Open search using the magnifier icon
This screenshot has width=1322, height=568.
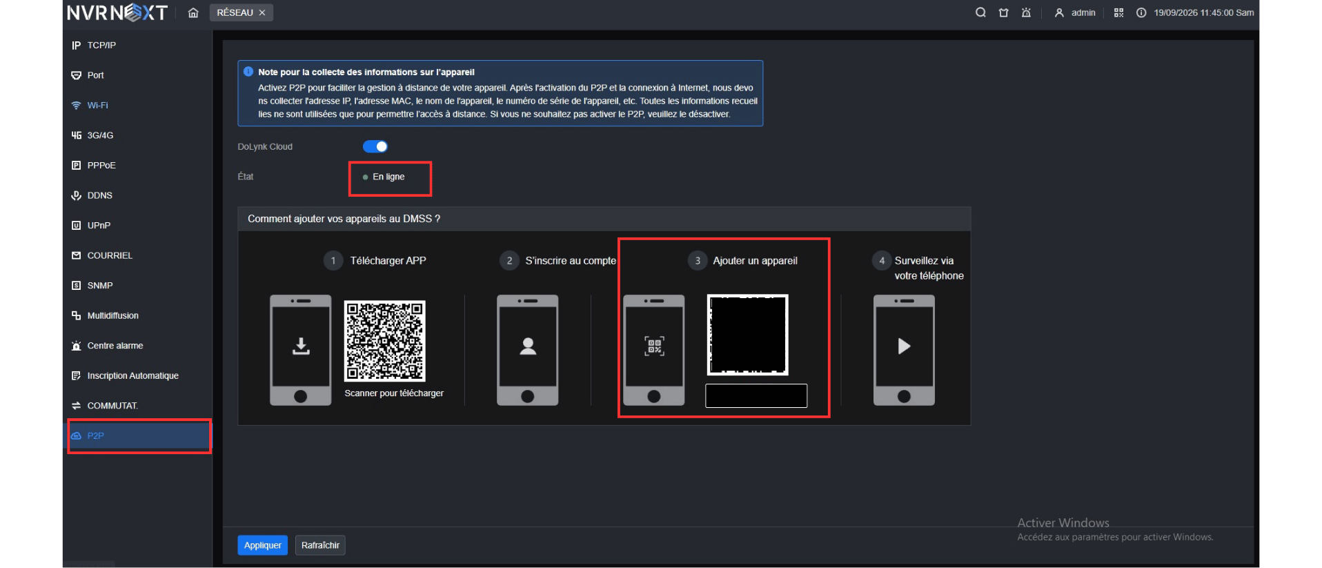click(980, 12)
